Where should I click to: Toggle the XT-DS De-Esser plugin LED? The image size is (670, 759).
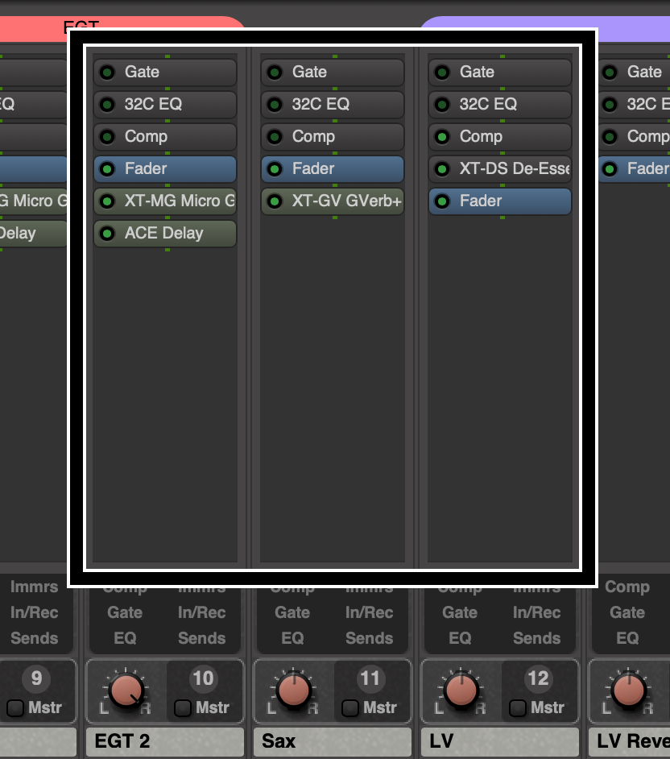441,169
